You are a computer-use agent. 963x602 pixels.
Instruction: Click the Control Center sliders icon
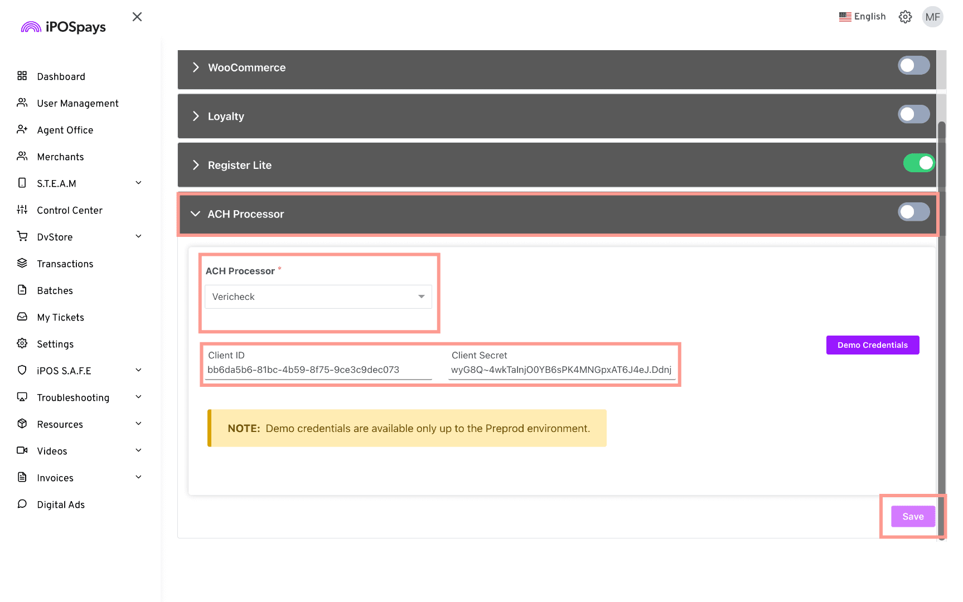pos(22,210)
